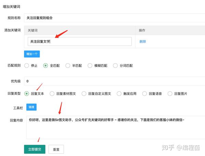Click the 删除 link for the keyword
Viewport: 205px width, 156px height.
coord(142,41)
